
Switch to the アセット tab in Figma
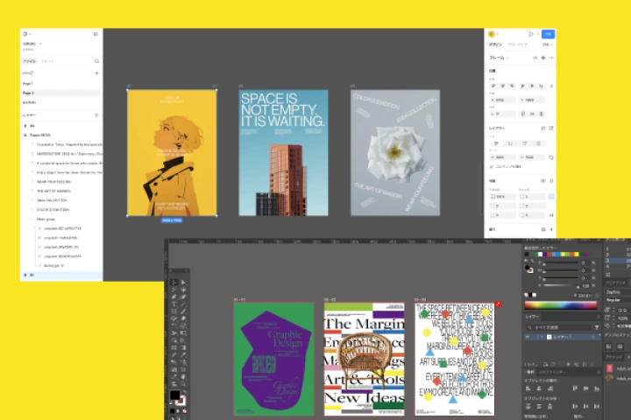pyautogui.click(x=47, y=61)
